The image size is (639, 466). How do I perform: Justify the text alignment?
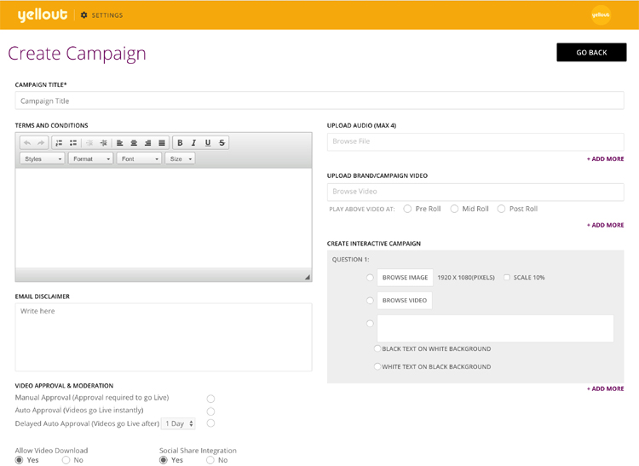point(162,143)
